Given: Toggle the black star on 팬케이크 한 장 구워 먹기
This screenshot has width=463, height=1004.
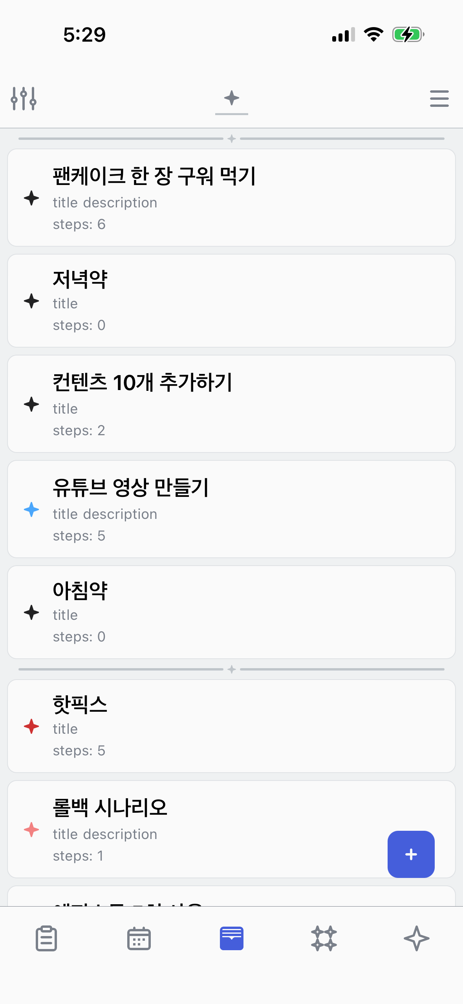Looking at the screenshot, I should (31, 198).
